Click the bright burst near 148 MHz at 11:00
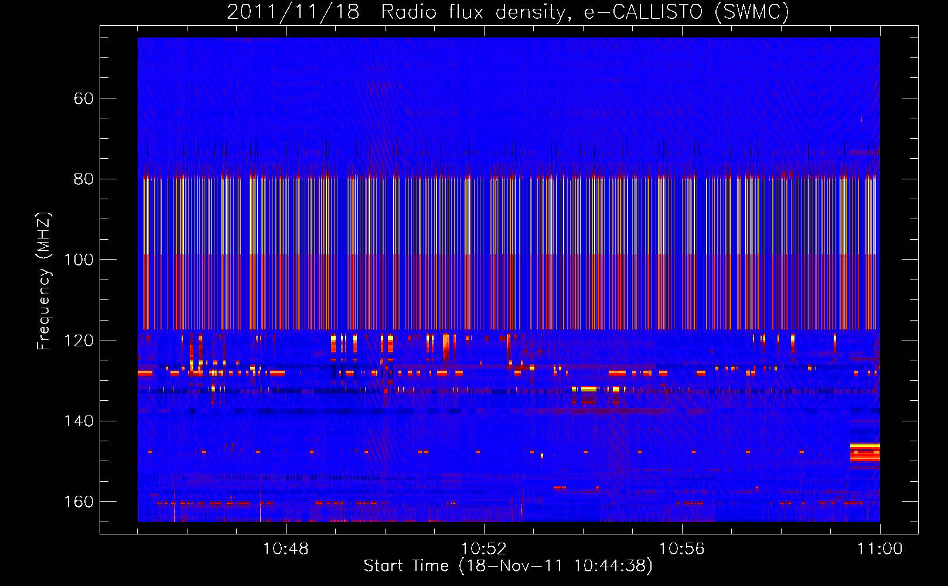 click(x=865, y=452)
